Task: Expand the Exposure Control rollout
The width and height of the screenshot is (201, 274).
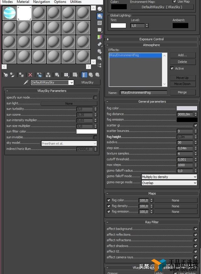Action: [151, 39]
